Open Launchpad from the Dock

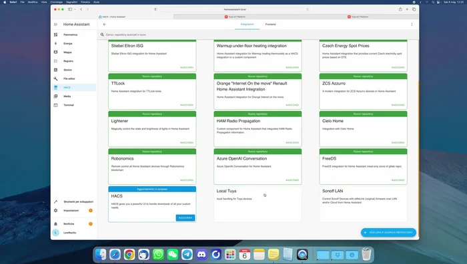pyautogui.click(x=230, y=255)
